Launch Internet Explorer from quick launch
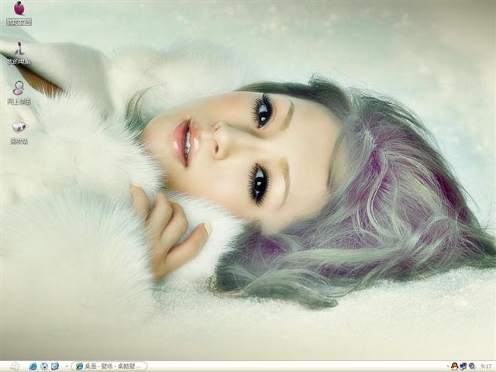 pos(33,367)
